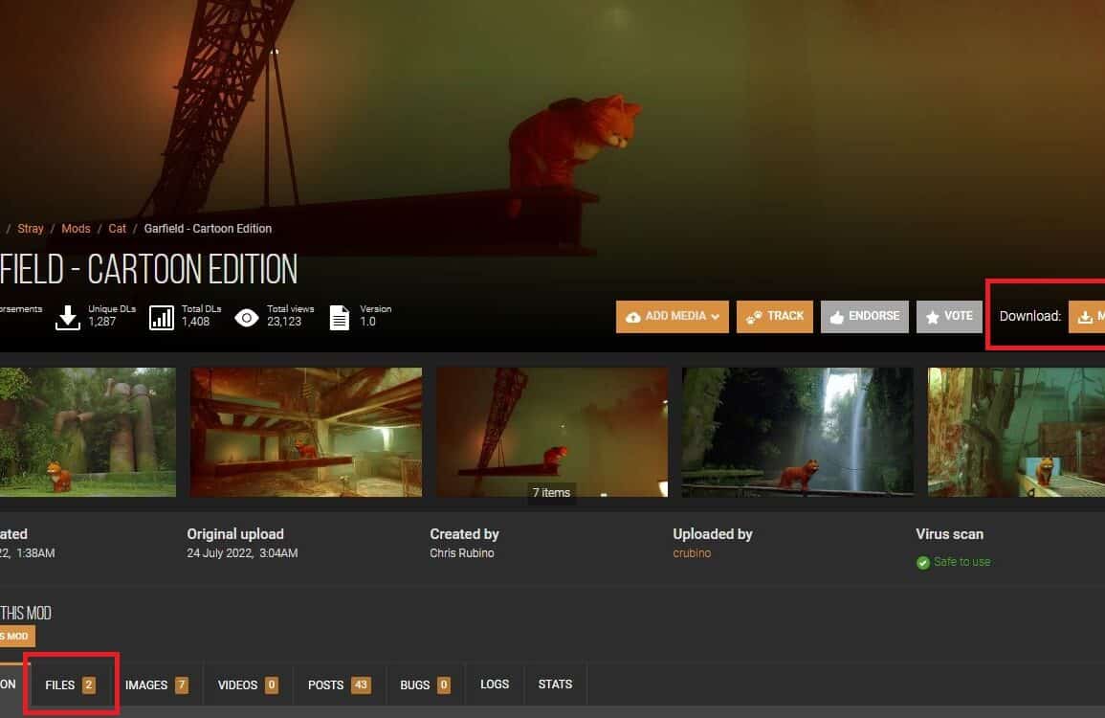Click the Vote button
This screenshot has width=1105, height=718.
949,317
